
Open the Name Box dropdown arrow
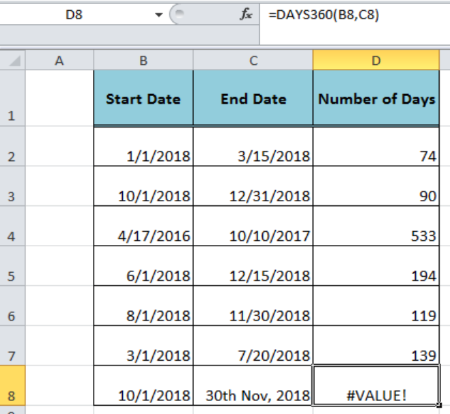point(158,14)
